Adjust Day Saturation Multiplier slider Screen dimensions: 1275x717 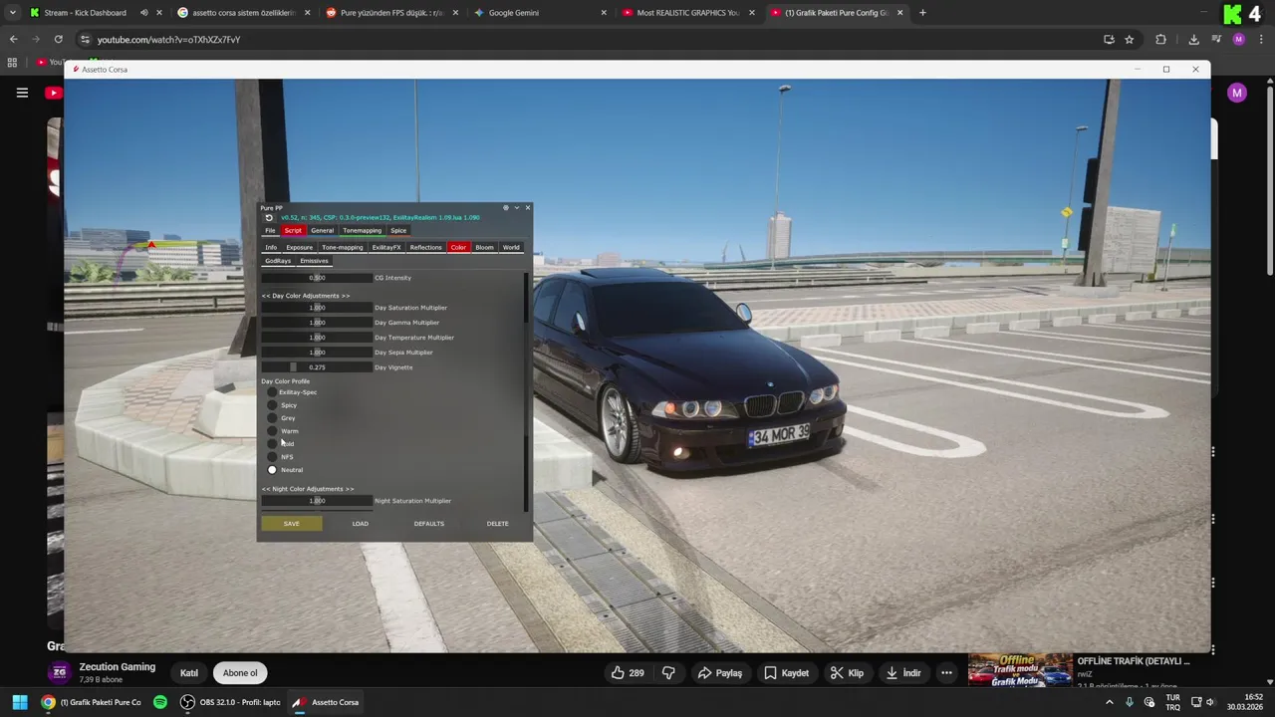tap(317, 308)
